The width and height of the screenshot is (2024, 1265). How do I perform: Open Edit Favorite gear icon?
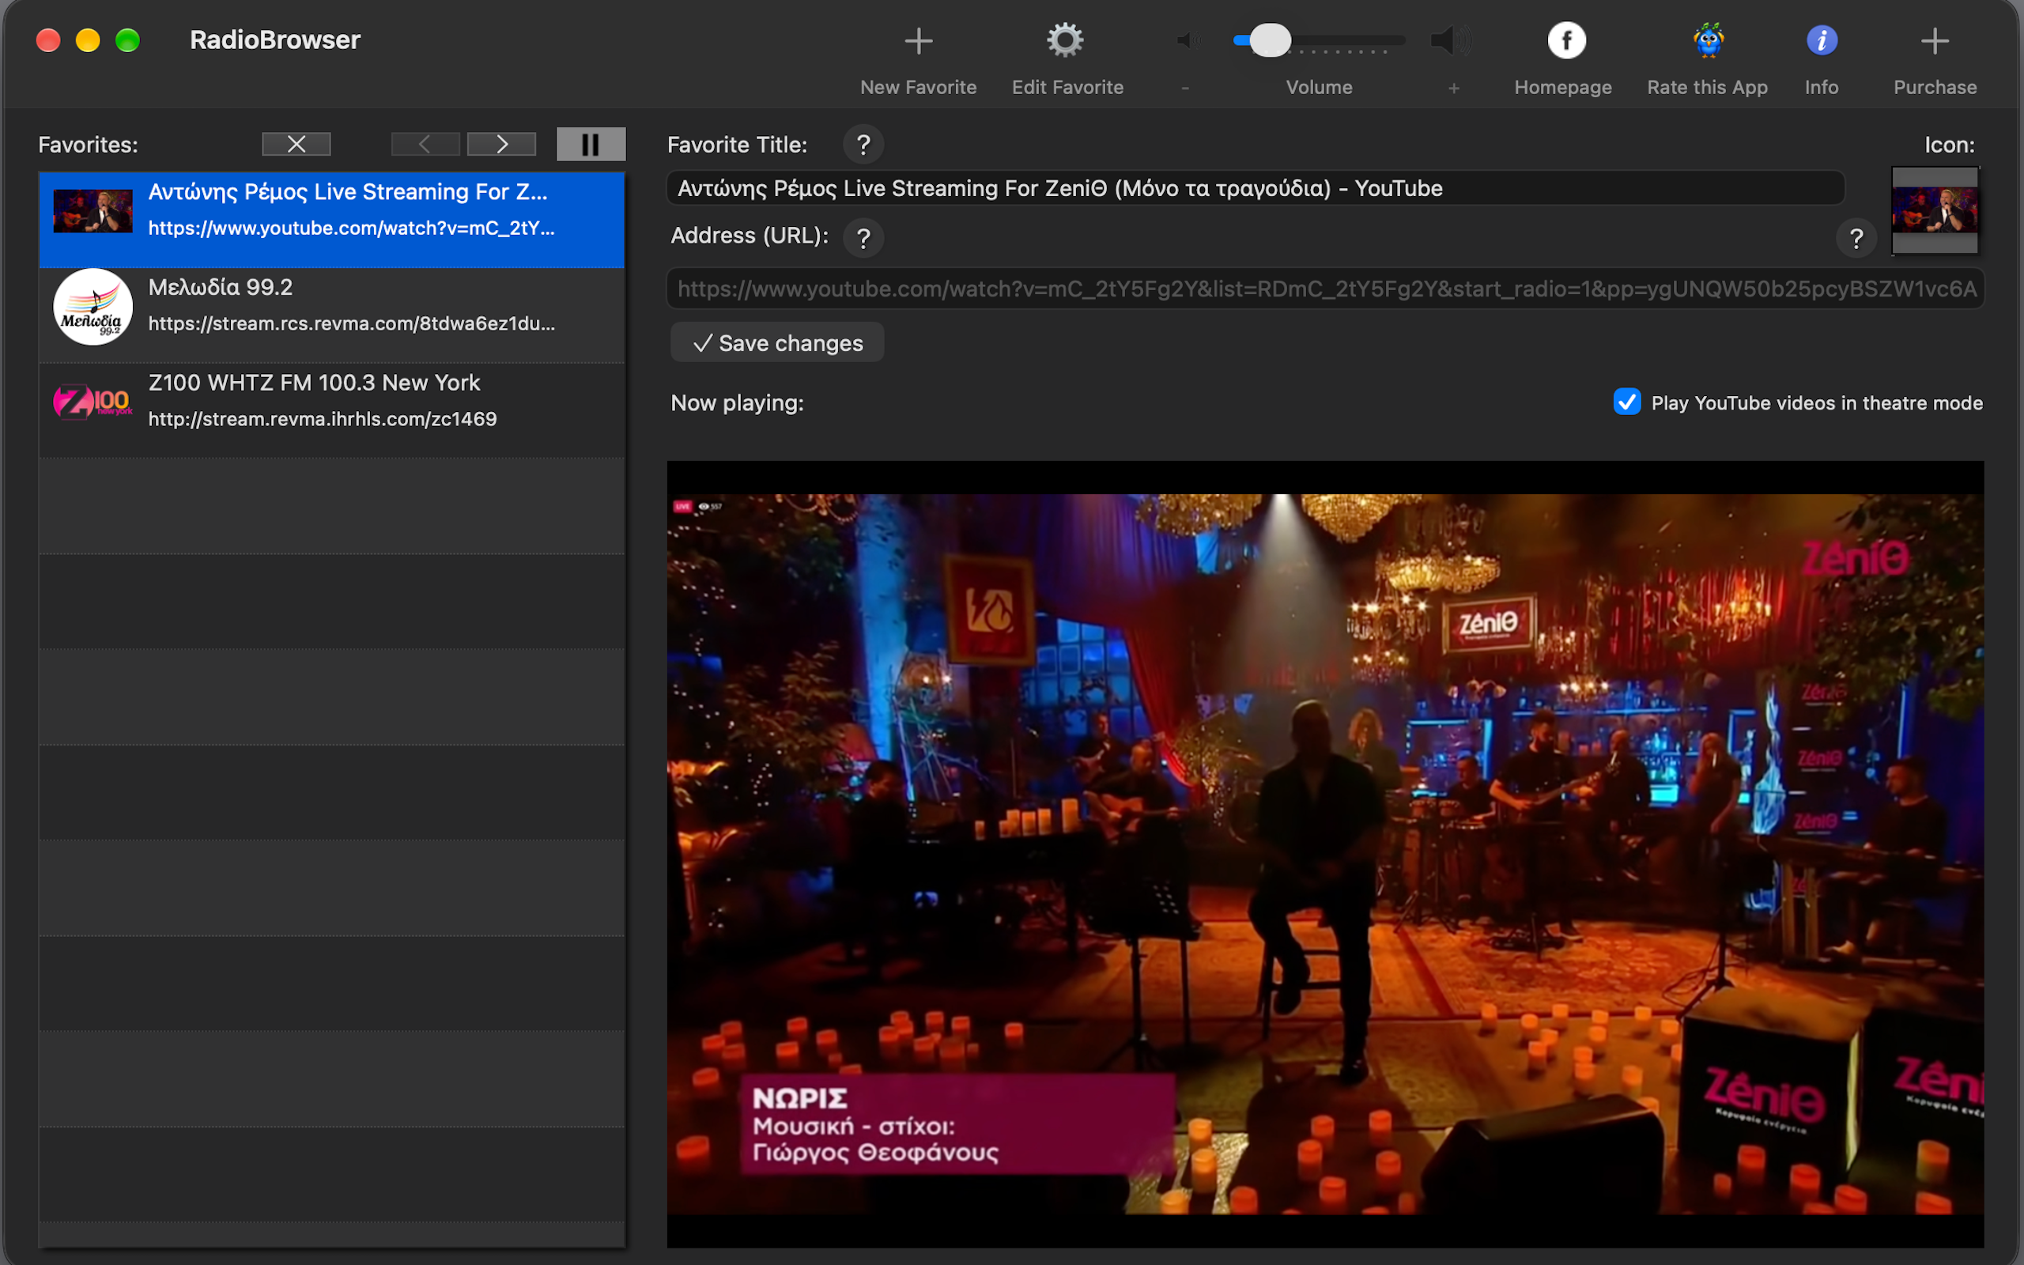click(1066, 40)
